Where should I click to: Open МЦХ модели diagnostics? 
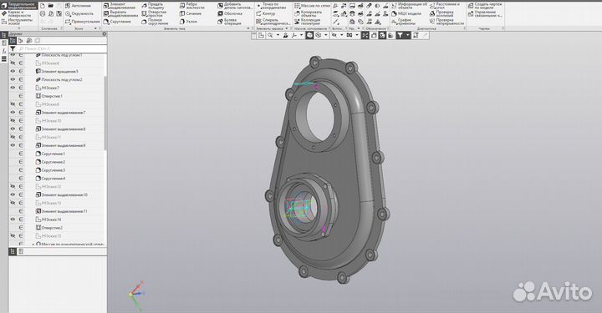click(x=406, y=13)
